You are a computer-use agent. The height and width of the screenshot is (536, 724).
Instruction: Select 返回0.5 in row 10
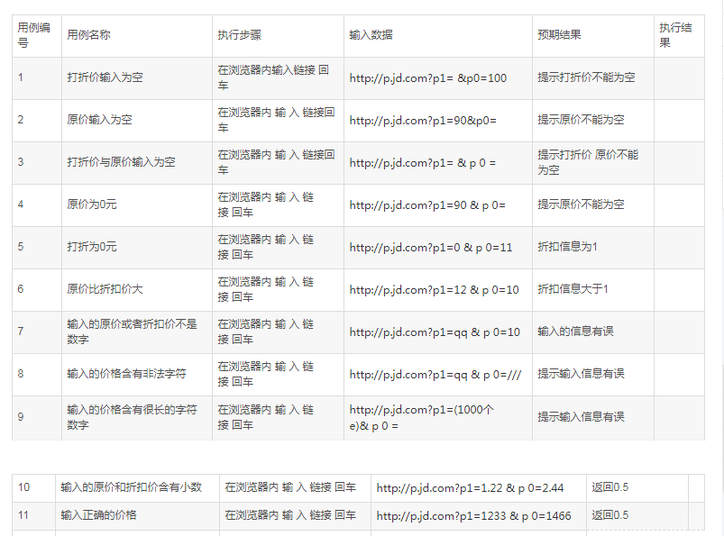point(610,487)
